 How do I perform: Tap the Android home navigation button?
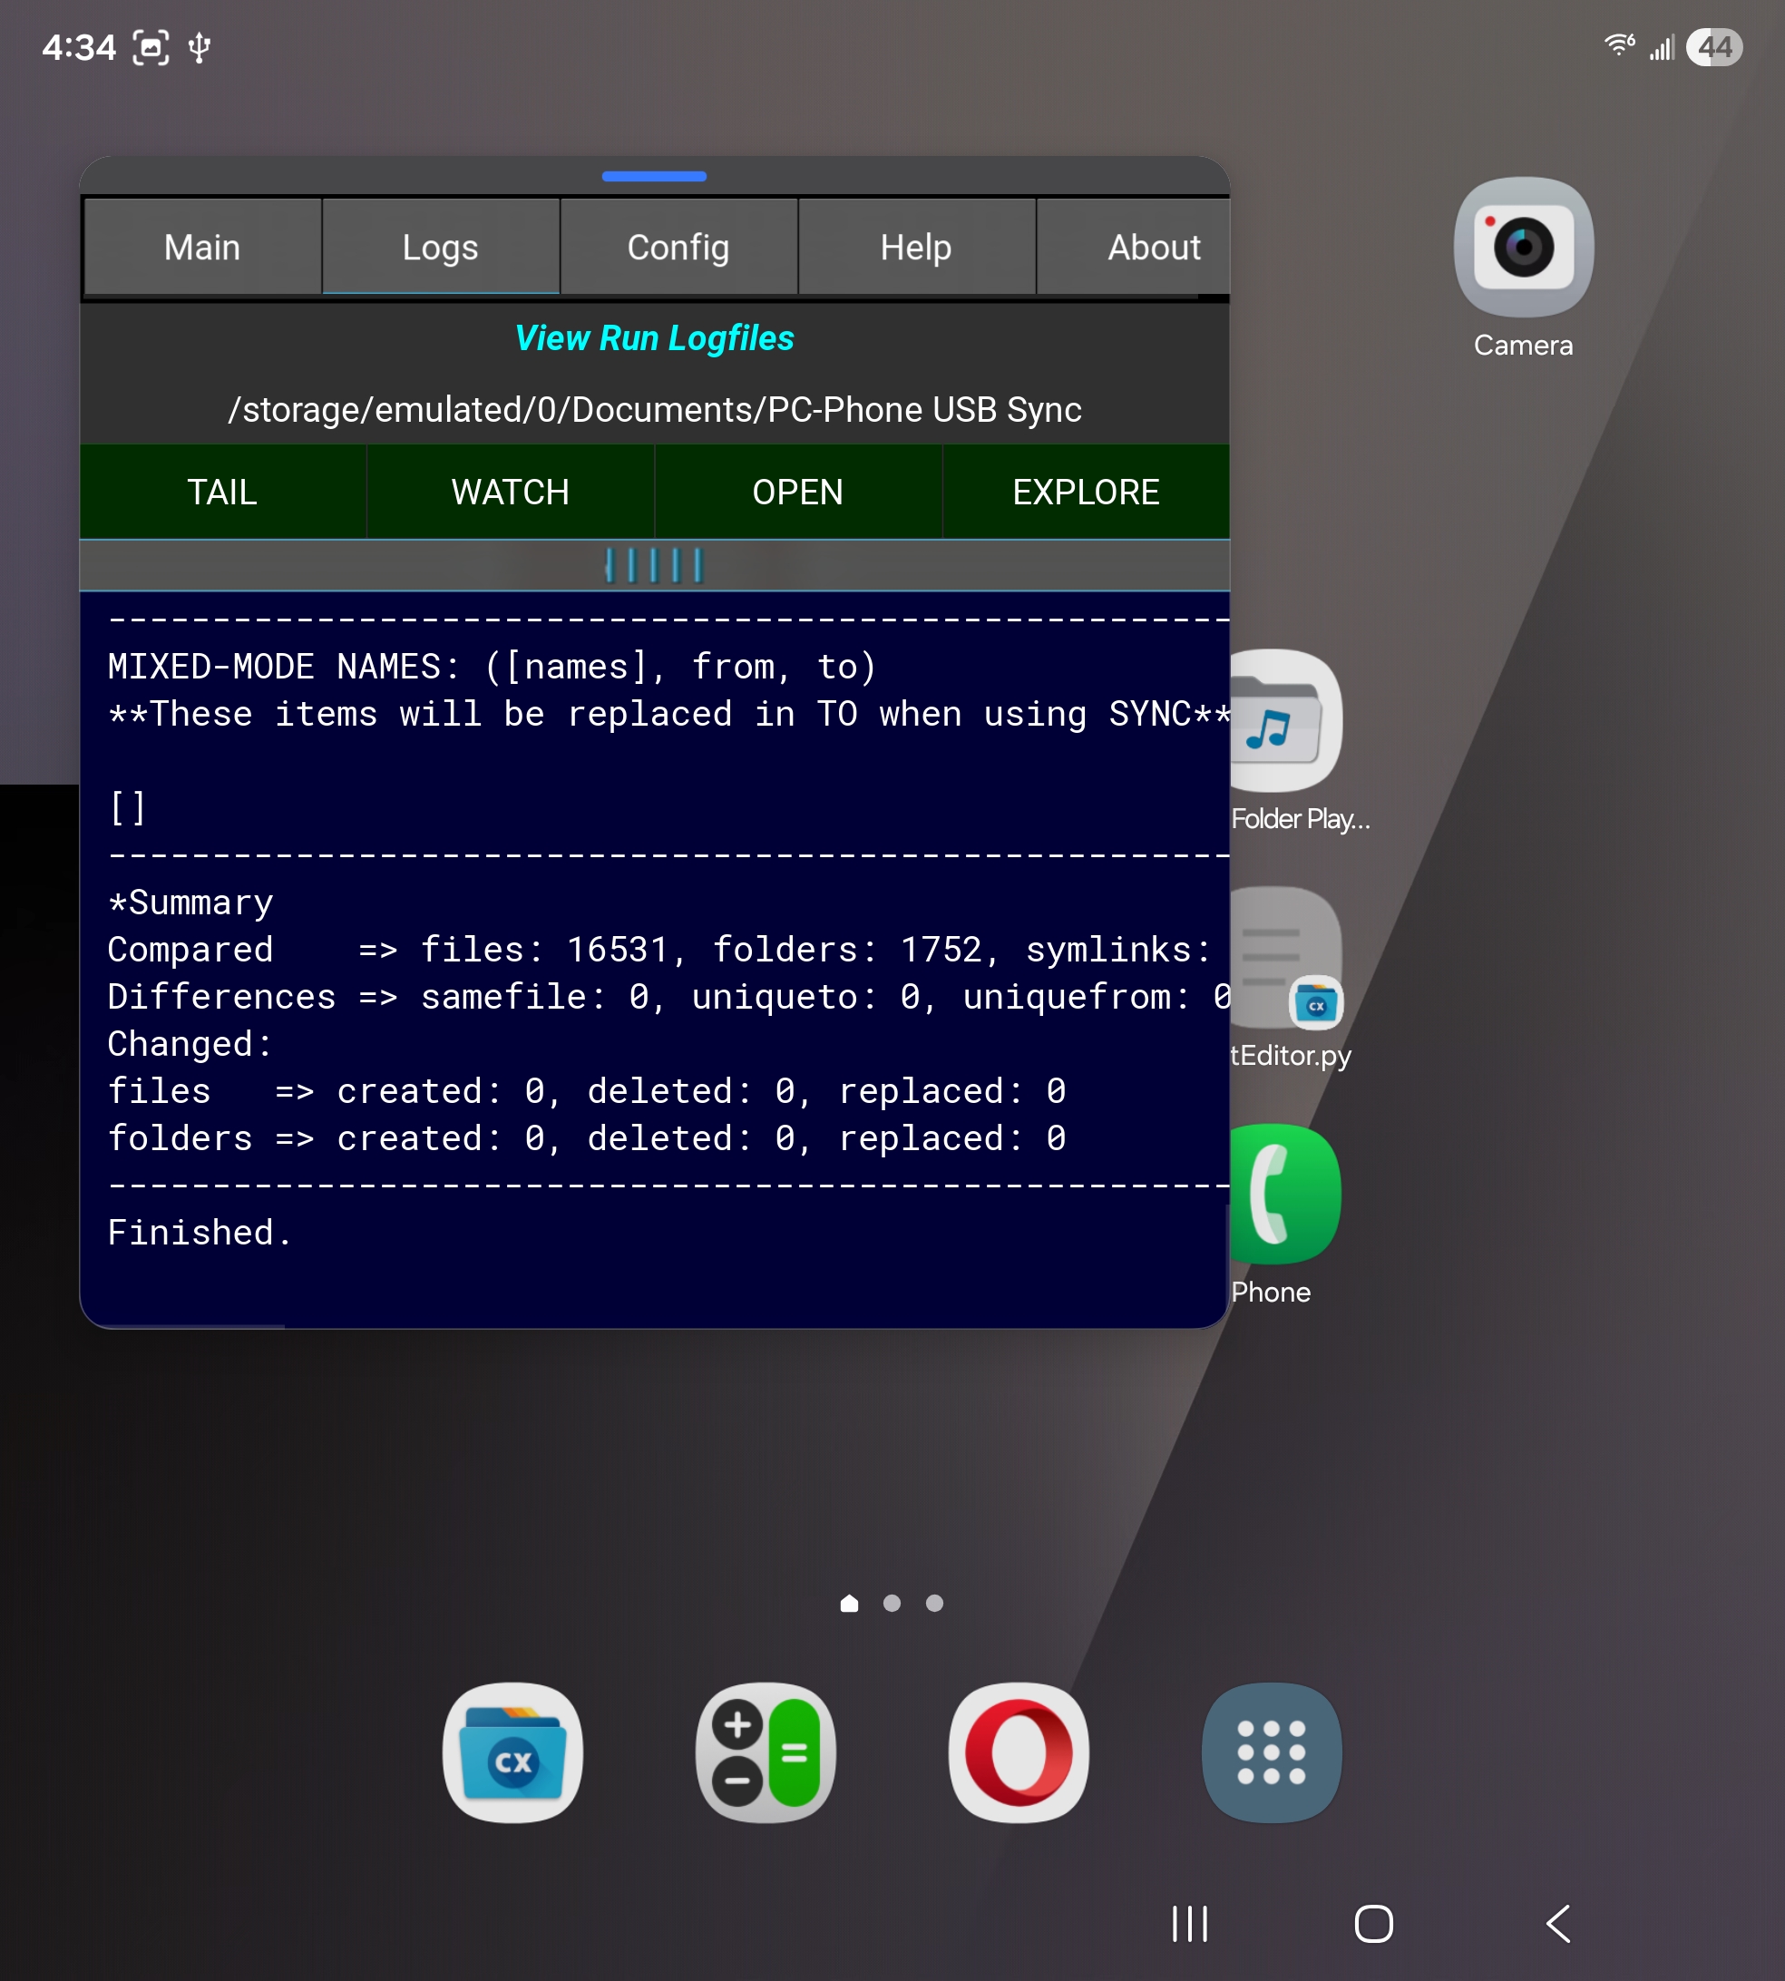(x=1373, y=1923)
